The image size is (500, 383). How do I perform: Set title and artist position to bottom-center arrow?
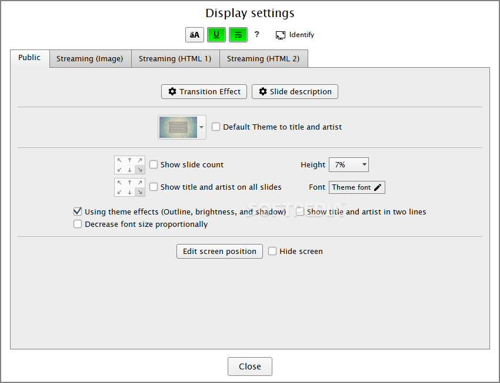pos(130,192)
